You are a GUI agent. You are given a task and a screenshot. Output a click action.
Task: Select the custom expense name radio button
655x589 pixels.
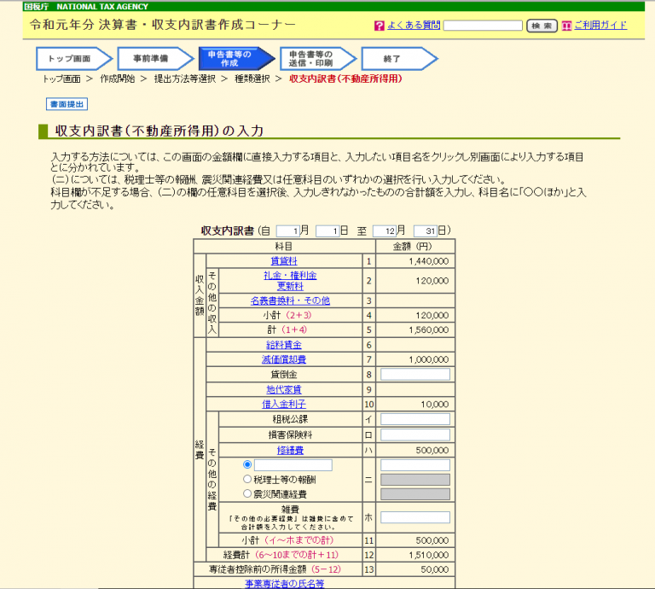248,464
